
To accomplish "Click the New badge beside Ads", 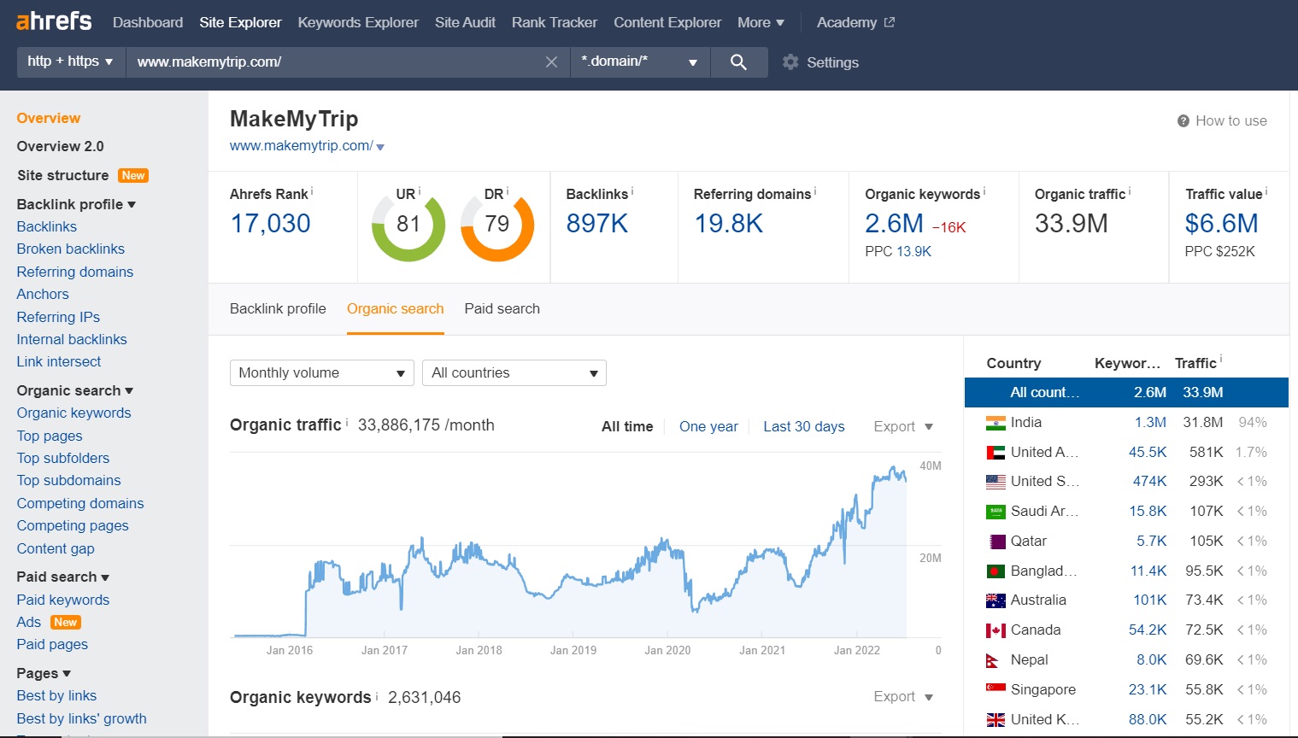I will click(66, 622).
